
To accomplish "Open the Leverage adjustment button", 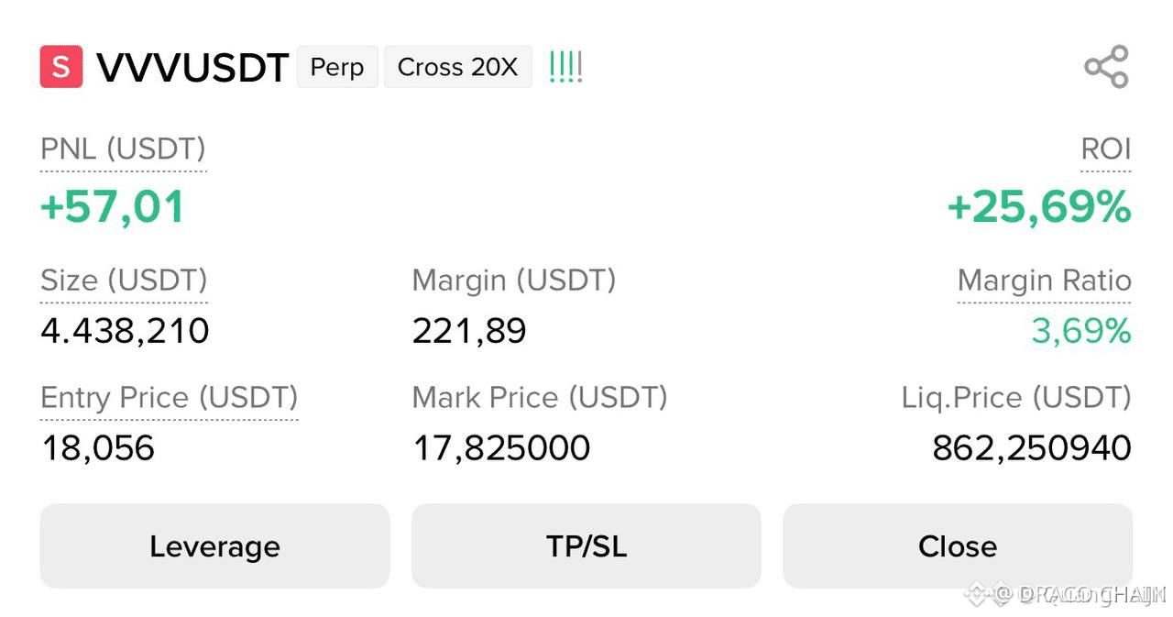I will 214,546.
